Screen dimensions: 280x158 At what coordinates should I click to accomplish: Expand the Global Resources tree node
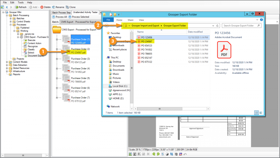pos(7,68)
